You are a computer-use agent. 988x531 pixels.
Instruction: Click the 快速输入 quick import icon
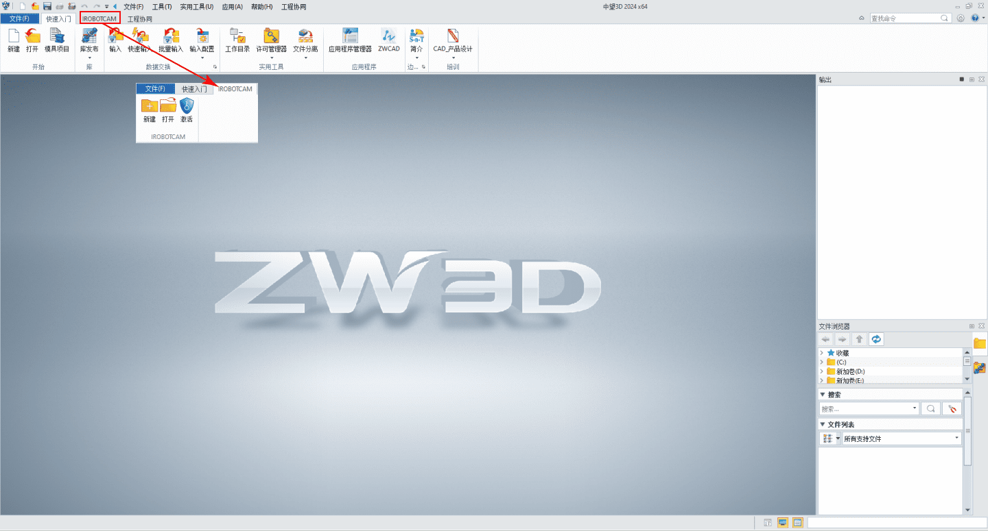click(x=140, y=40)
